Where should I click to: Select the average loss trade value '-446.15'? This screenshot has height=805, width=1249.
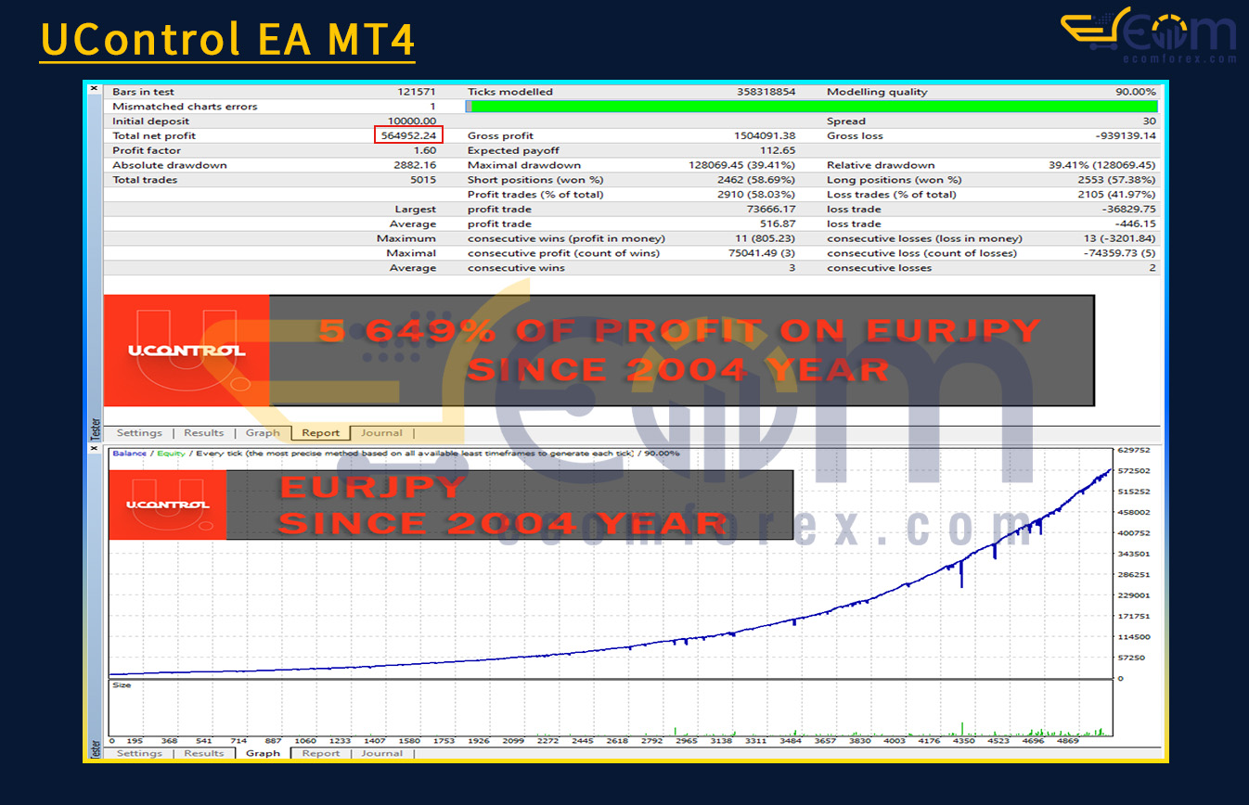(x=1134, y=224)
